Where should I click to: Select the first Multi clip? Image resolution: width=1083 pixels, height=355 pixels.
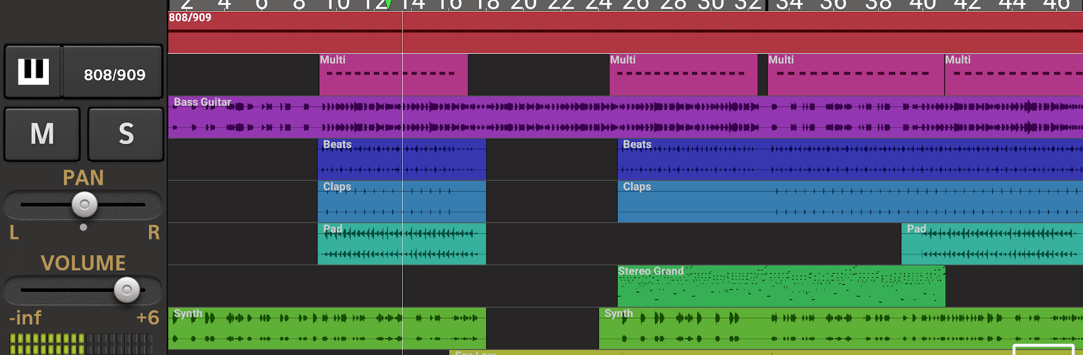click(x=393, y=74)
